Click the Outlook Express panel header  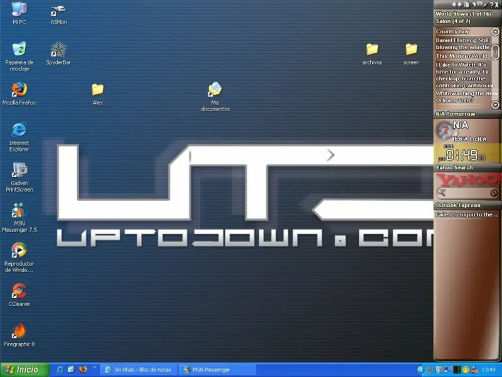(458, 205)
